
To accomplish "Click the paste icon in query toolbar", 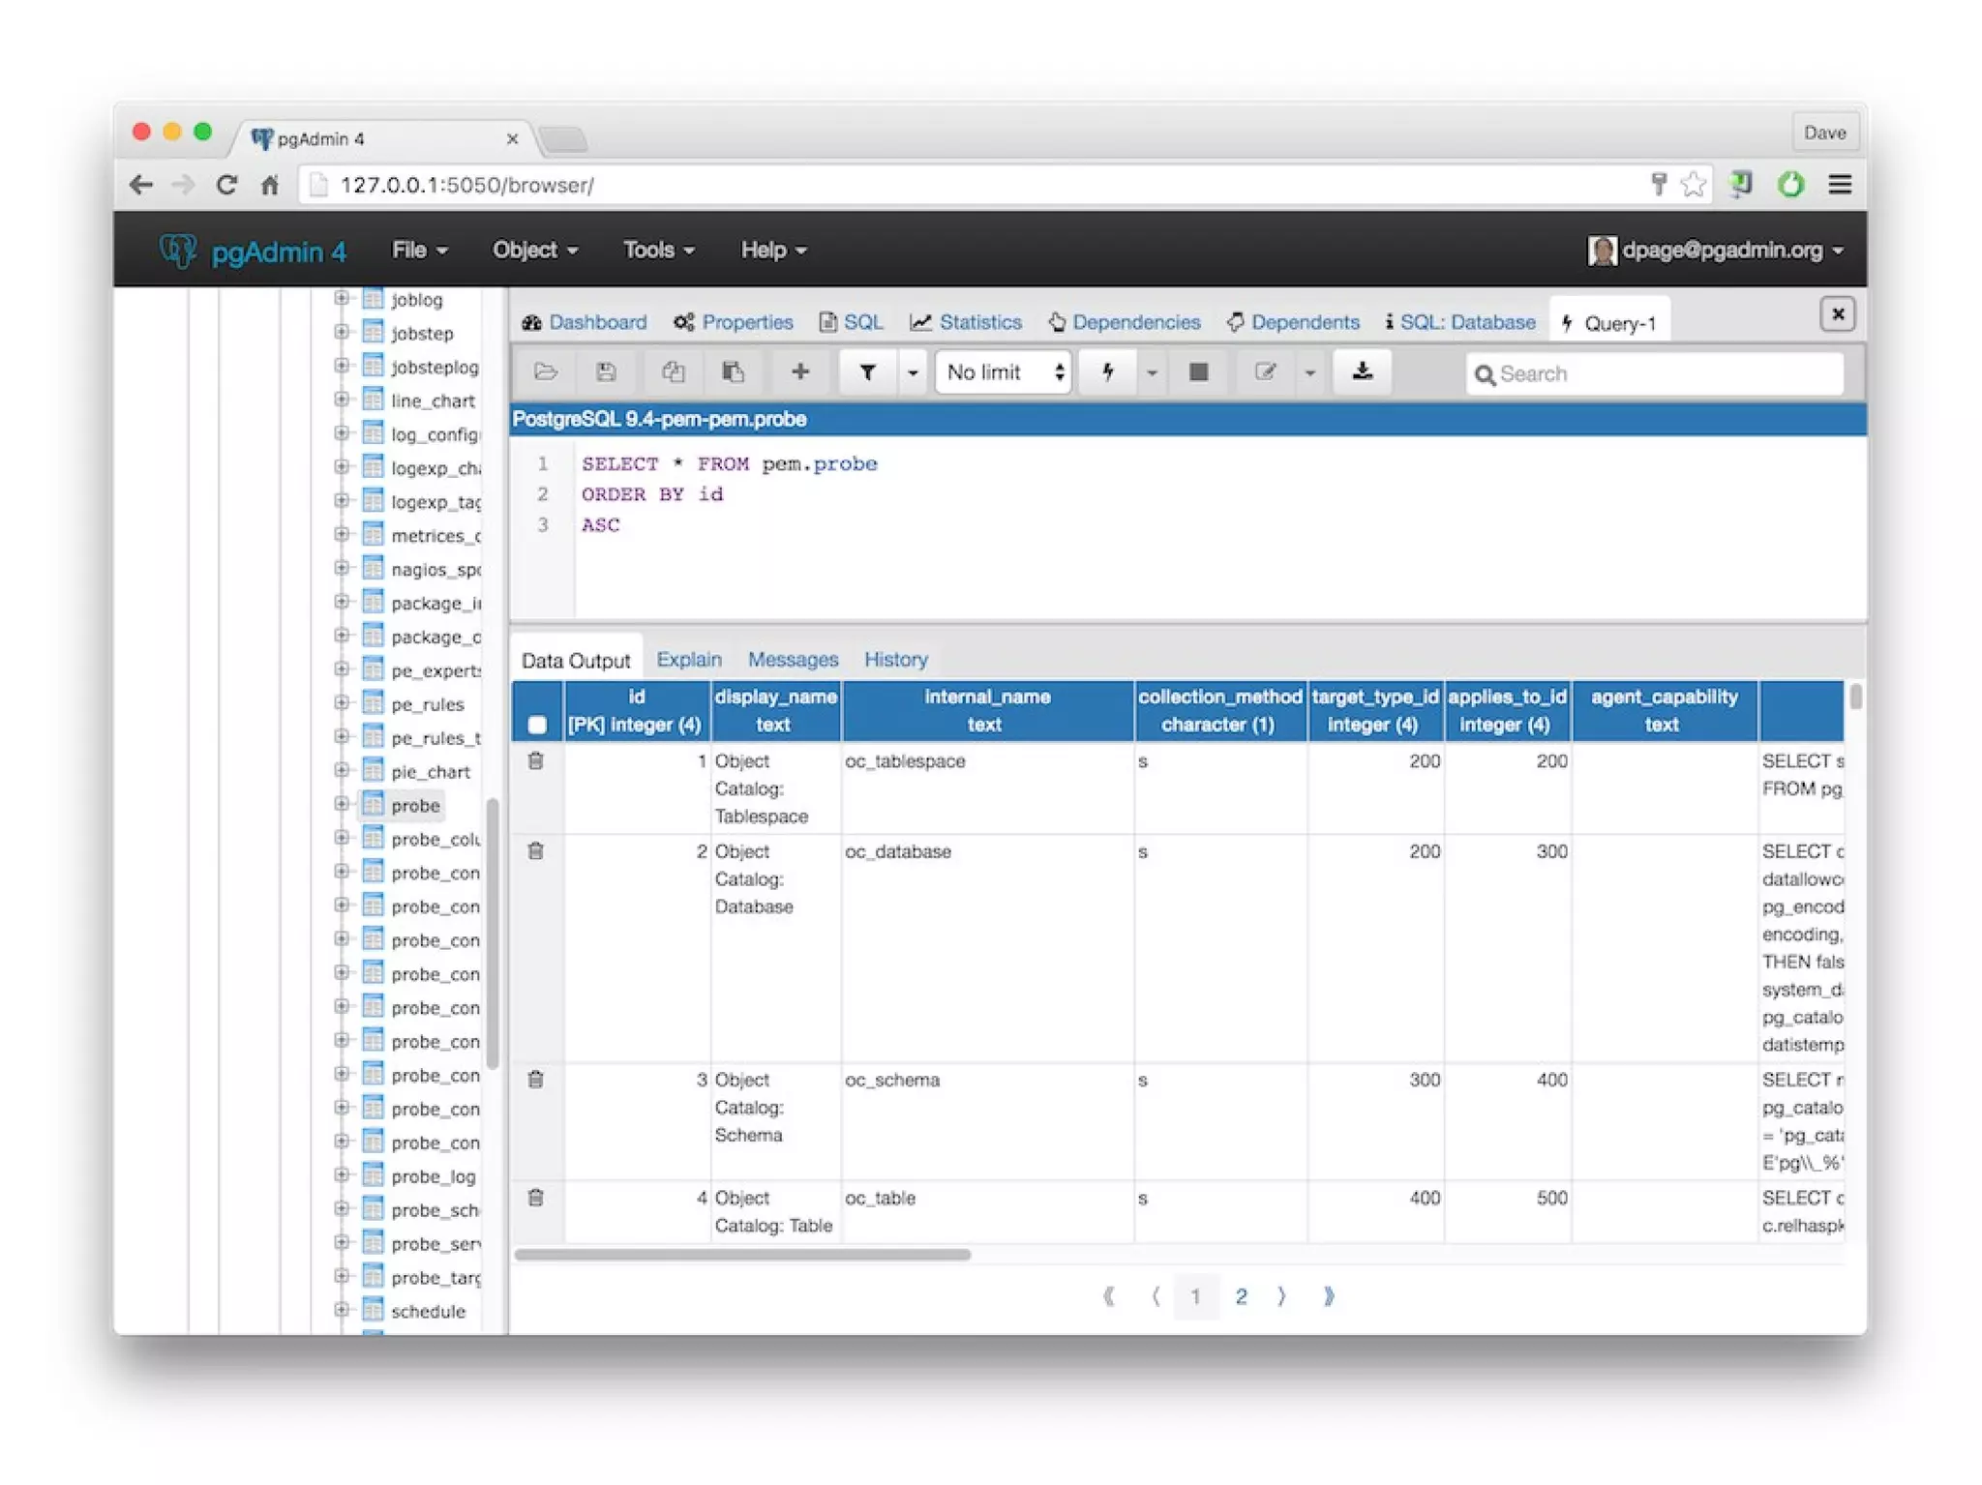I will pos(734,372).
